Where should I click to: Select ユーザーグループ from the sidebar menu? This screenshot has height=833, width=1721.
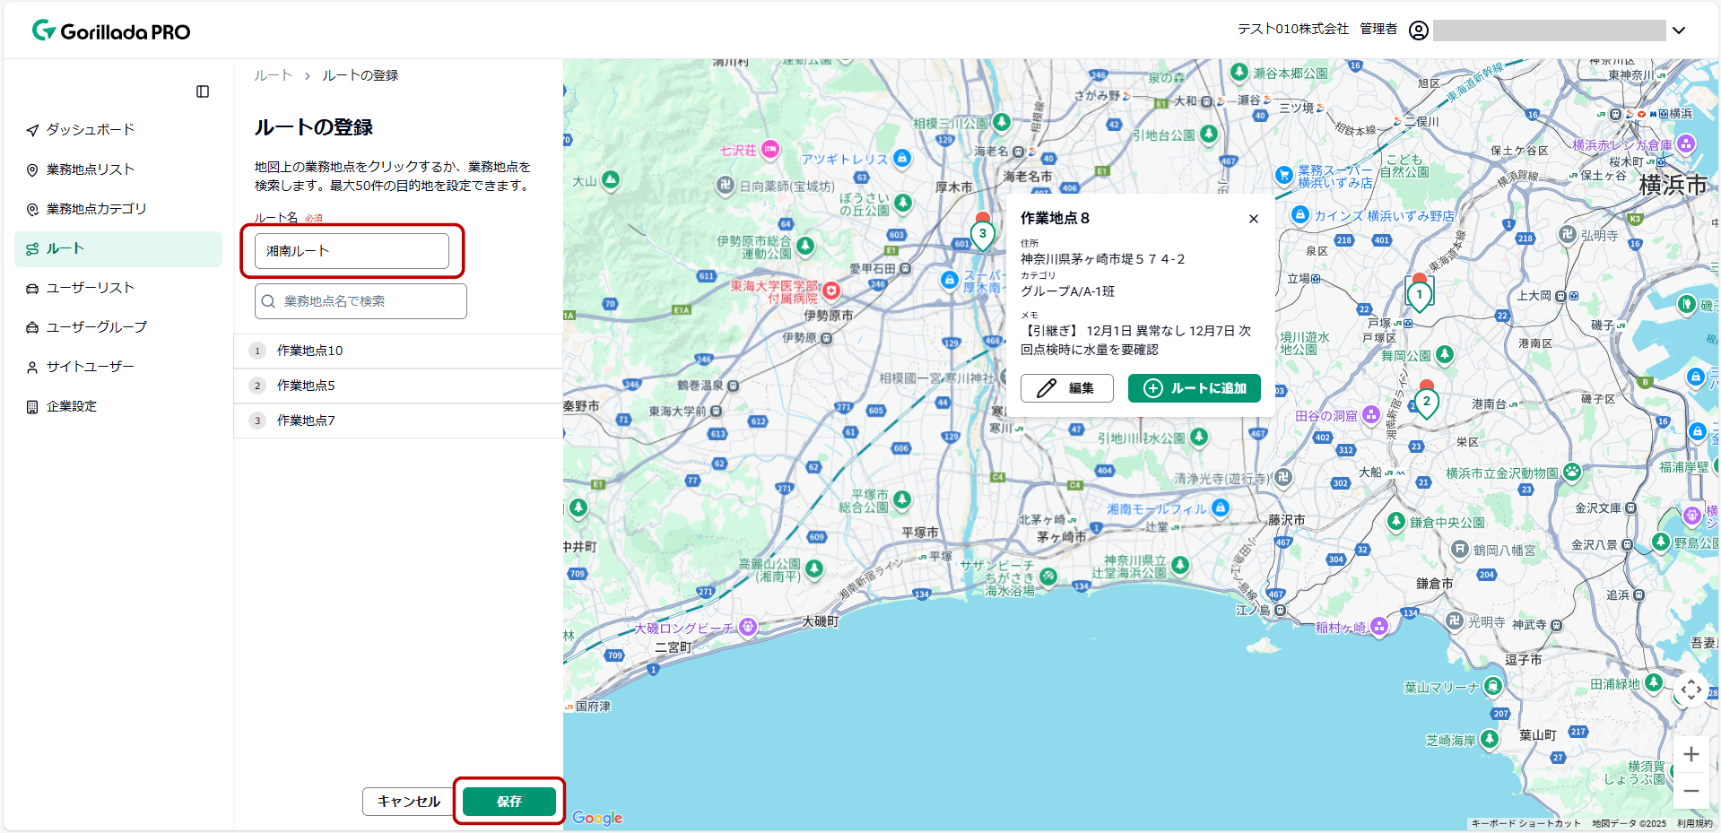[32, 326]
